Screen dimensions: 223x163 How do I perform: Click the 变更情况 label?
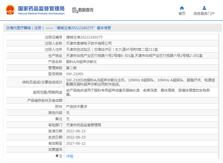55,150
